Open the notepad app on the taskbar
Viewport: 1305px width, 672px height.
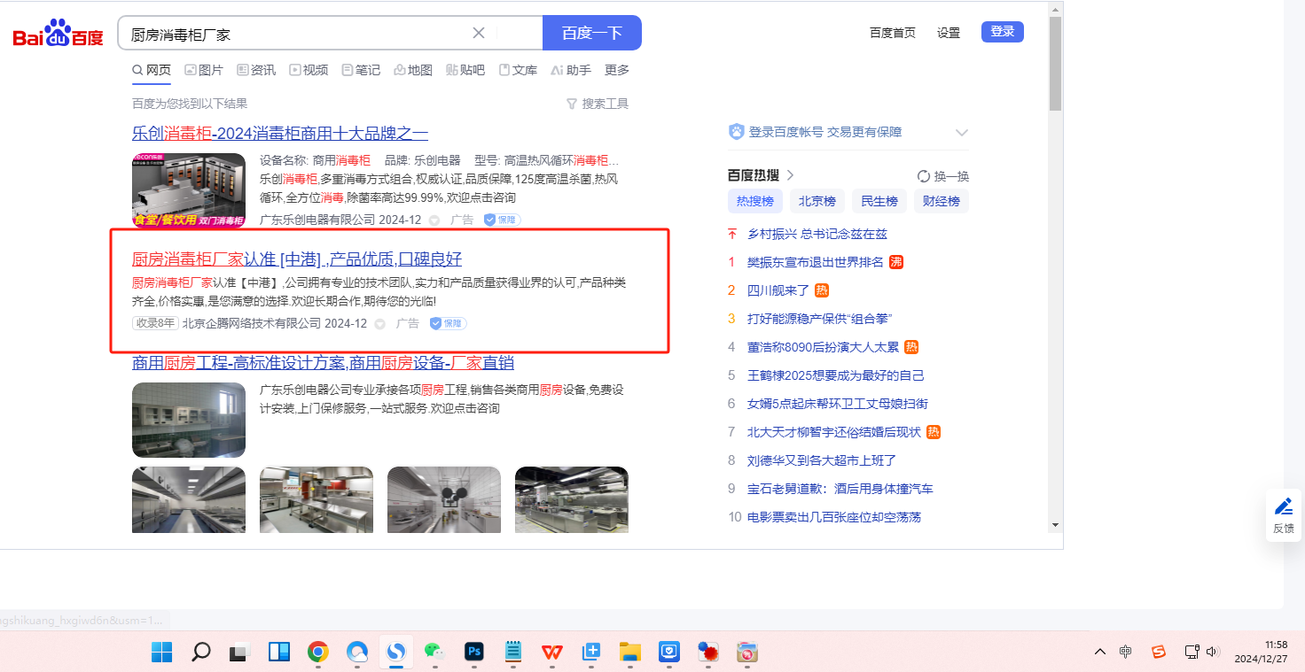512,653
